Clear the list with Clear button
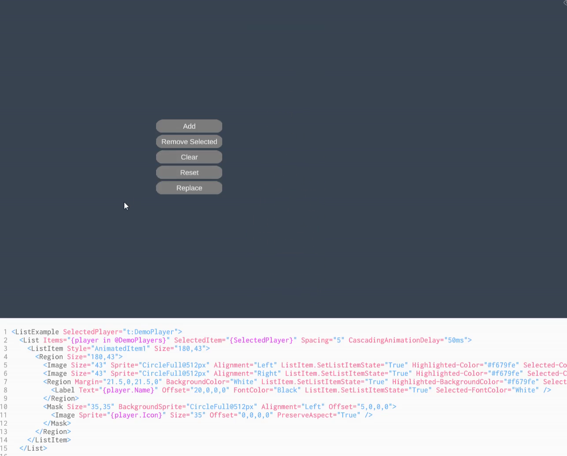567x456 pixels. click(x=189, y=157)
